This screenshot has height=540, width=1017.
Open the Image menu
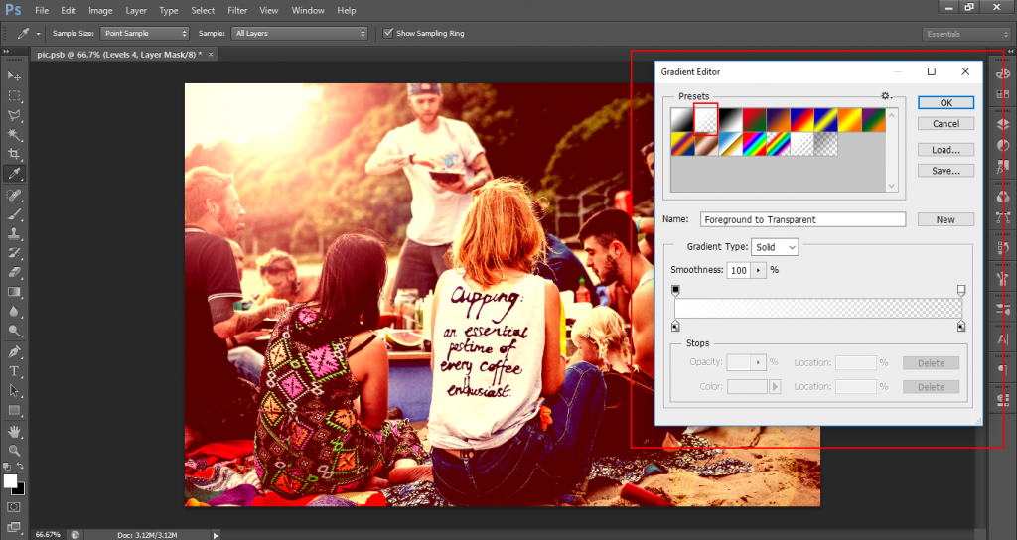pos(100,10)
